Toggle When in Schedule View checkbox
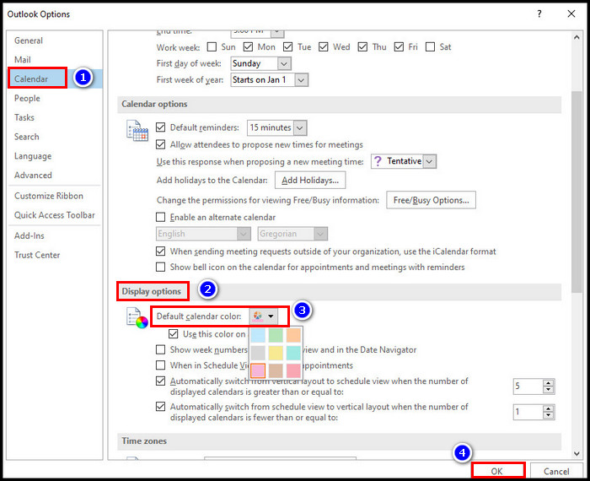The width and height of the screenshot is (590, 481). 161,365
